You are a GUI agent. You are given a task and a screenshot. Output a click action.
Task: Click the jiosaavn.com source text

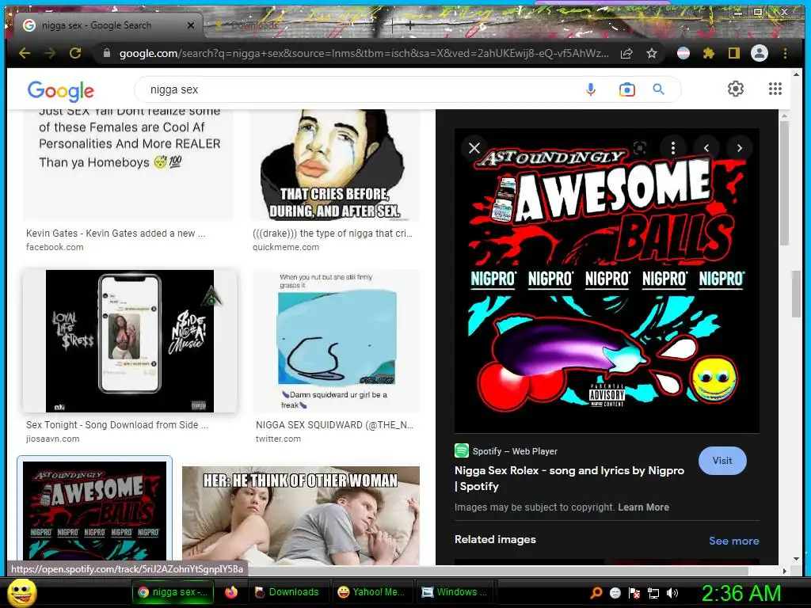click(53, 439)
